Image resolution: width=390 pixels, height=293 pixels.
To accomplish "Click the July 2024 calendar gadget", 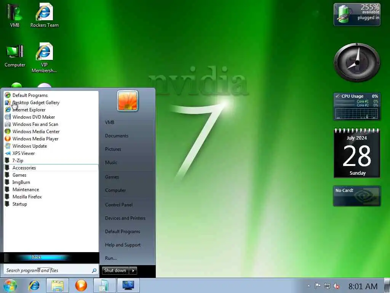I will point(357,153).
